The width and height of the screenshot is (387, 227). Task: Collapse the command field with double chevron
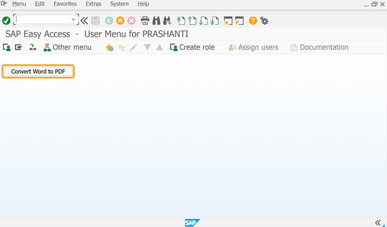click(85, 21)
